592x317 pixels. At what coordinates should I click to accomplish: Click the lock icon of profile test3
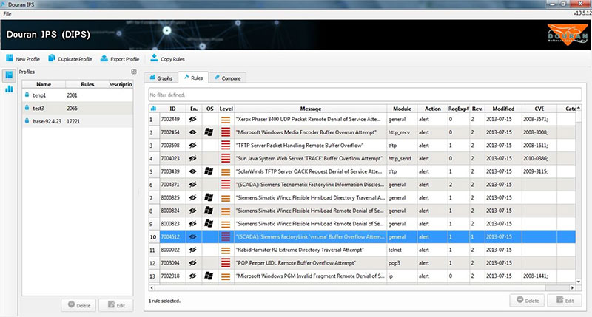pyautogui.click(x=27, y=108)
